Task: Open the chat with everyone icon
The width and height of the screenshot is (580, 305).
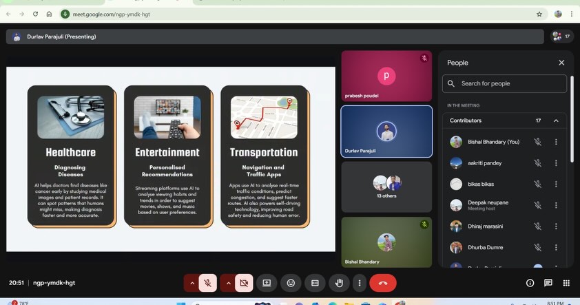Action: tap(548, 283)
